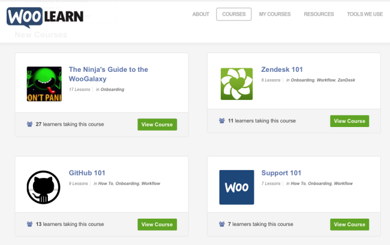
Task: Click '7 Lessons' text on Support 101
Action: pos(271,183)
